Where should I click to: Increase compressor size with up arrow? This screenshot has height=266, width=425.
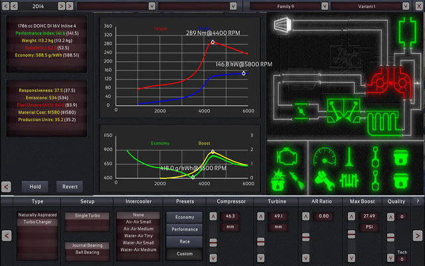click(212, 216)
